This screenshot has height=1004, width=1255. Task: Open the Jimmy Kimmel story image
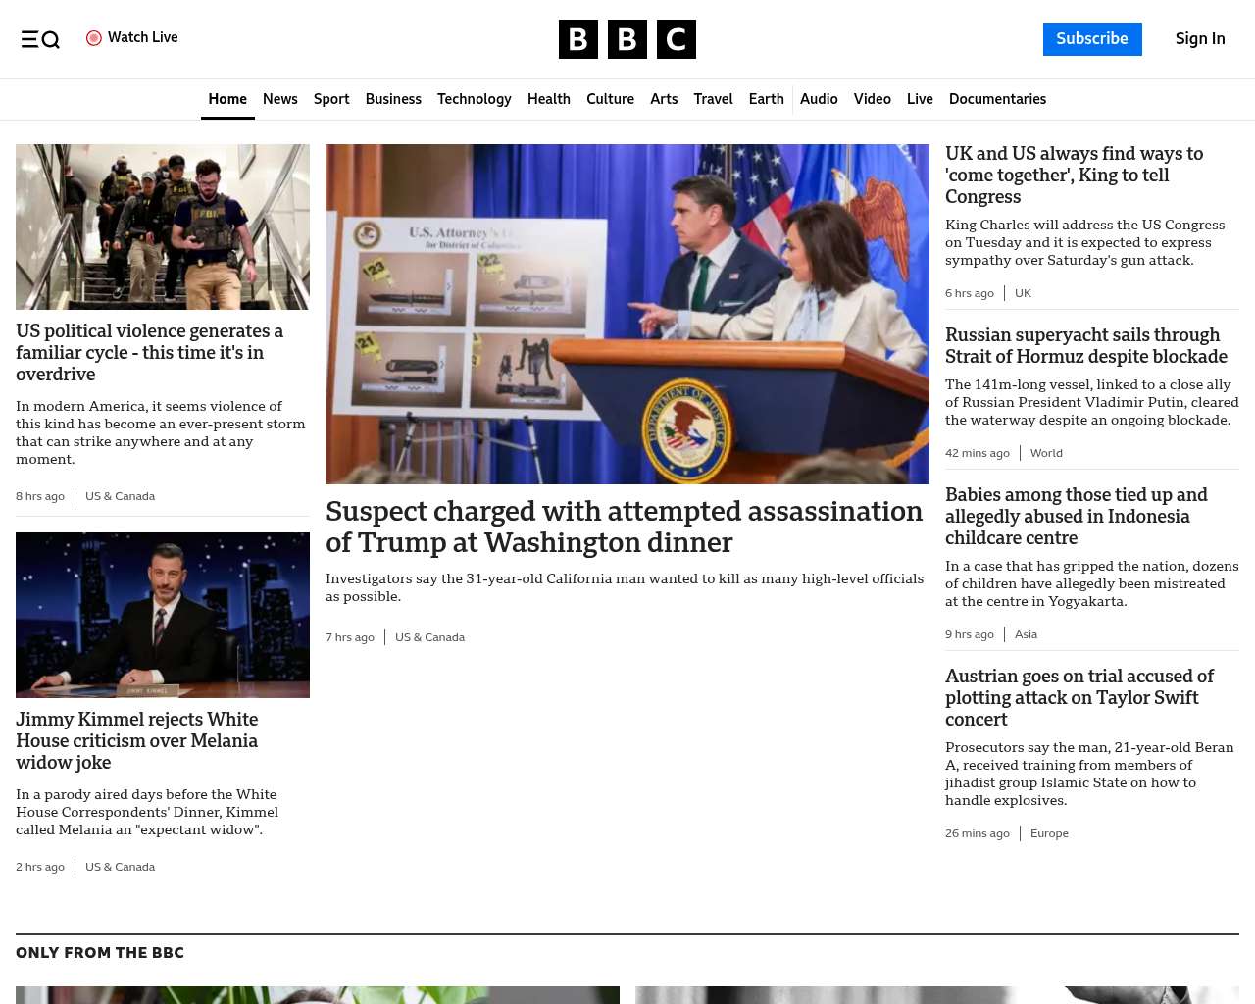coord(163,615)
